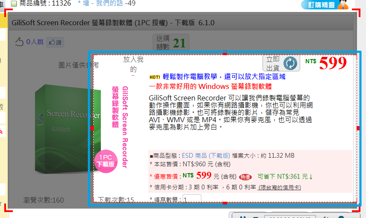Screen dimensions: 366x218
Task: Click the red left-middle selection handle
Action: pyautogui.click(x=91, y=128)
